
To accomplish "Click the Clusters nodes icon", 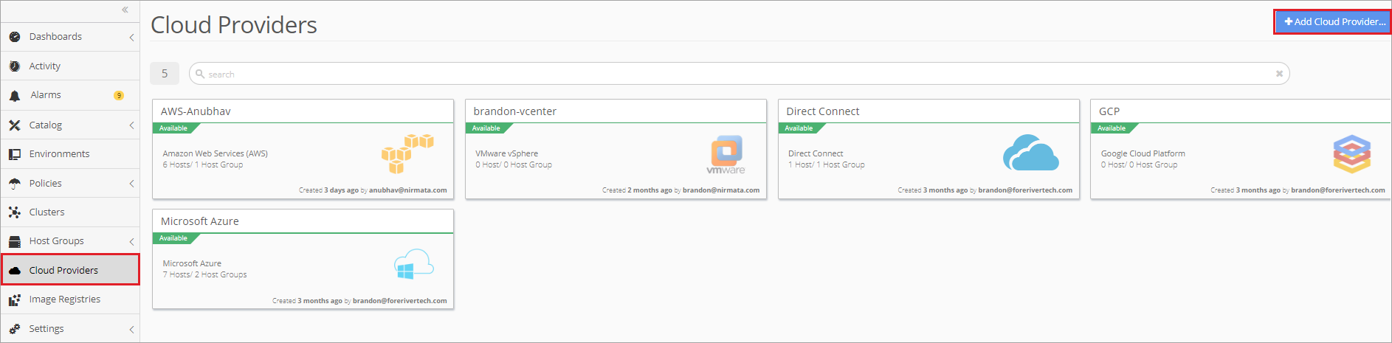I will tap(15, 212).
